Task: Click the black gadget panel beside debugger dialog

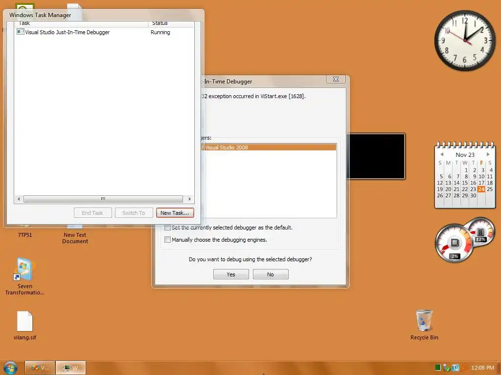Action: (x=376, y=156)
